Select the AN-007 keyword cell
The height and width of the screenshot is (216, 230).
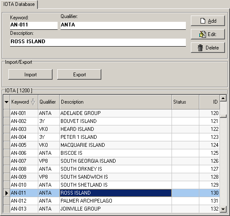click(x=24, y=161)
